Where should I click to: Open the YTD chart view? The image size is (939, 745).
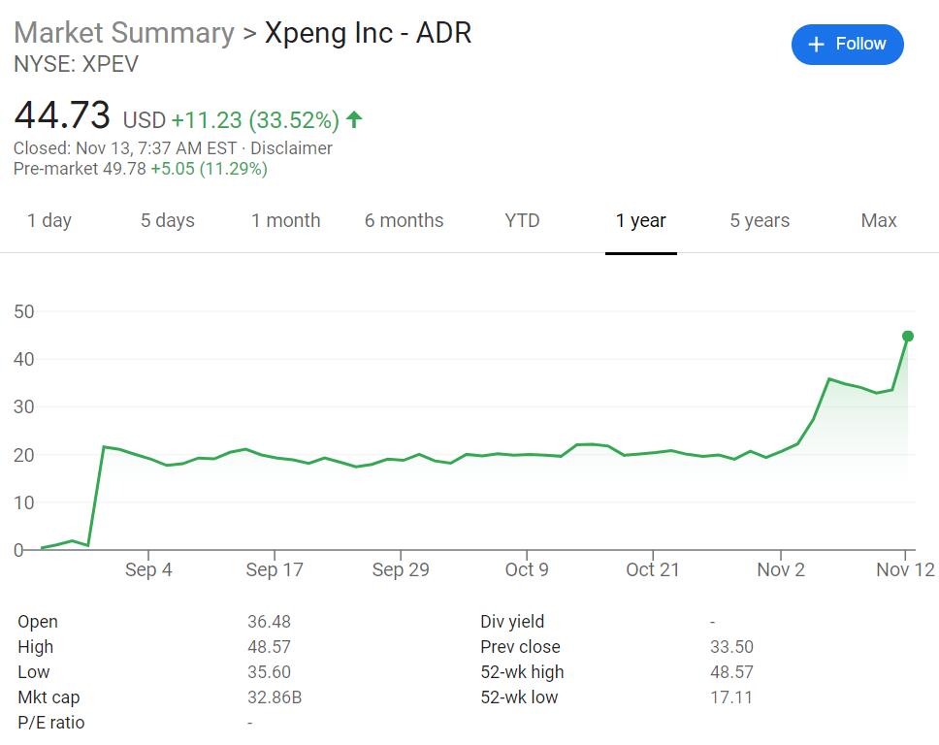(x=522, y=221)
